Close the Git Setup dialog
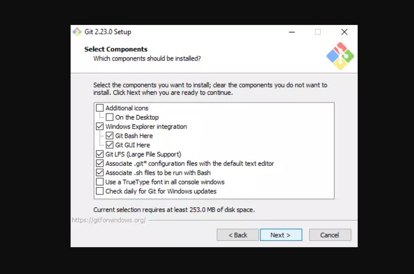 click(x=344, y=32)
